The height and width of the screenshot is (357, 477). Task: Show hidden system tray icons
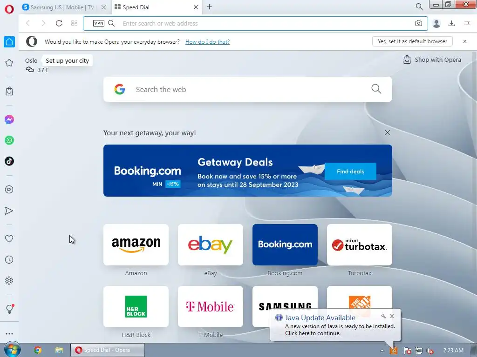[x=382, y=350]
